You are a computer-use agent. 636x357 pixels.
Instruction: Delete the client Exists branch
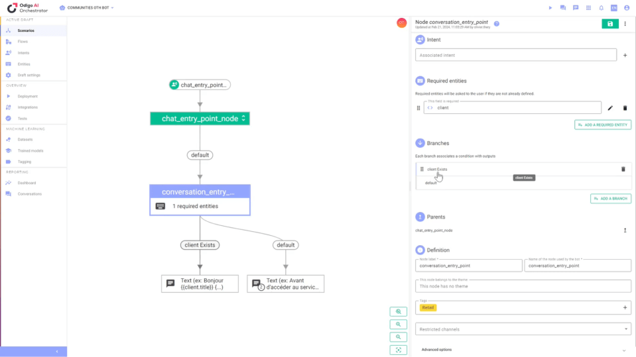click(x=623, y=170)
